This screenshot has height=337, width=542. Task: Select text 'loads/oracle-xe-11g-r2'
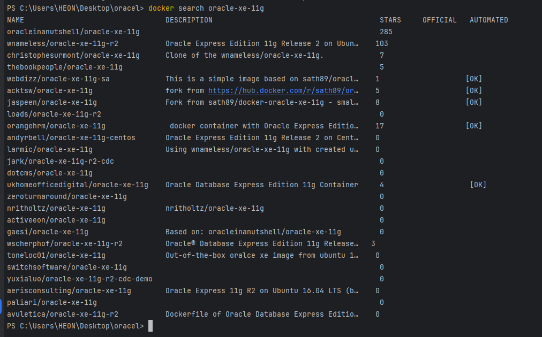pyautogui.click(x=54, y=114)
